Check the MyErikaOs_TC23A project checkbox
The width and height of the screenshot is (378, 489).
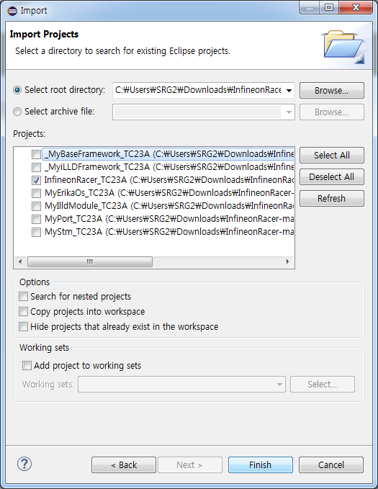click(36, 193)
